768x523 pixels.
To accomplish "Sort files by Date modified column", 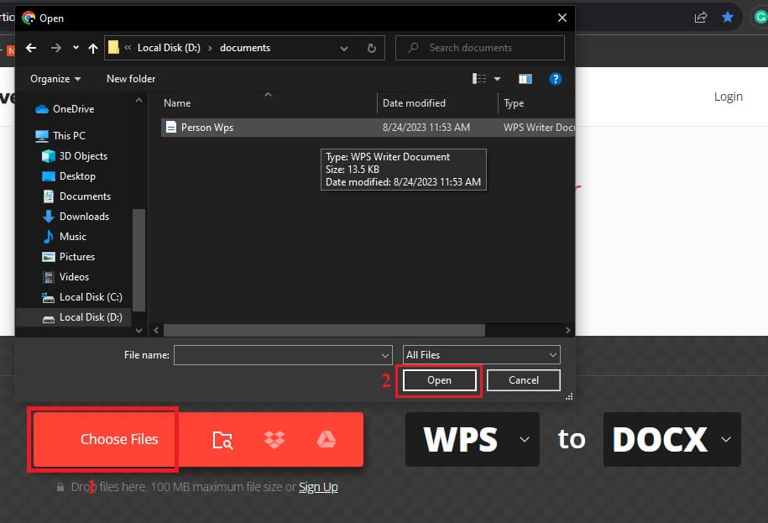I will [415, 102].
